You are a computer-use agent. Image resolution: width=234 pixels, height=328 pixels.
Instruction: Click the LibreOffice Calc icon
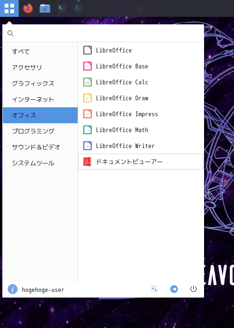tap(88, 82)
